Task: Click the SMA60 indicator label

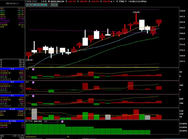Action: [2, 15]
